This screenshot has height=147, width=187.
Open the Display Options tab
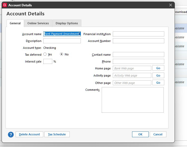[67, 23]
